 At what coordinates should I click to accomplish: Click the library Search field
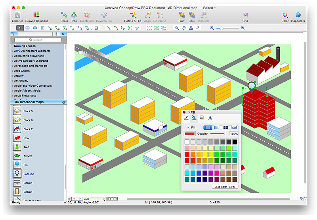pos(38,40)
